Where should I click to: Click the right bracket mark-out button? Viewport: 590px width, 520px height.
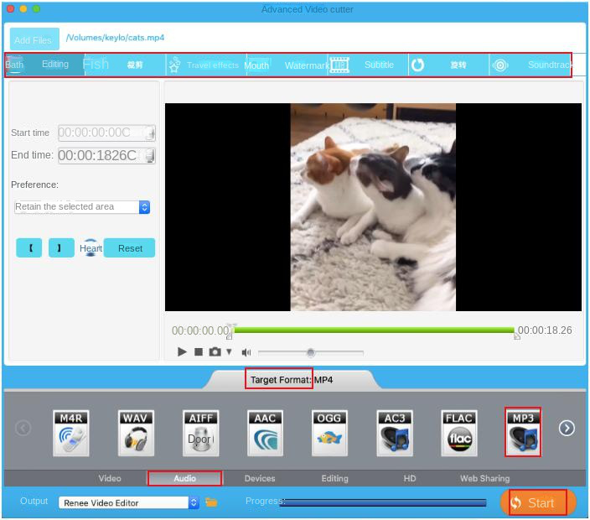(x=61, y=247)
